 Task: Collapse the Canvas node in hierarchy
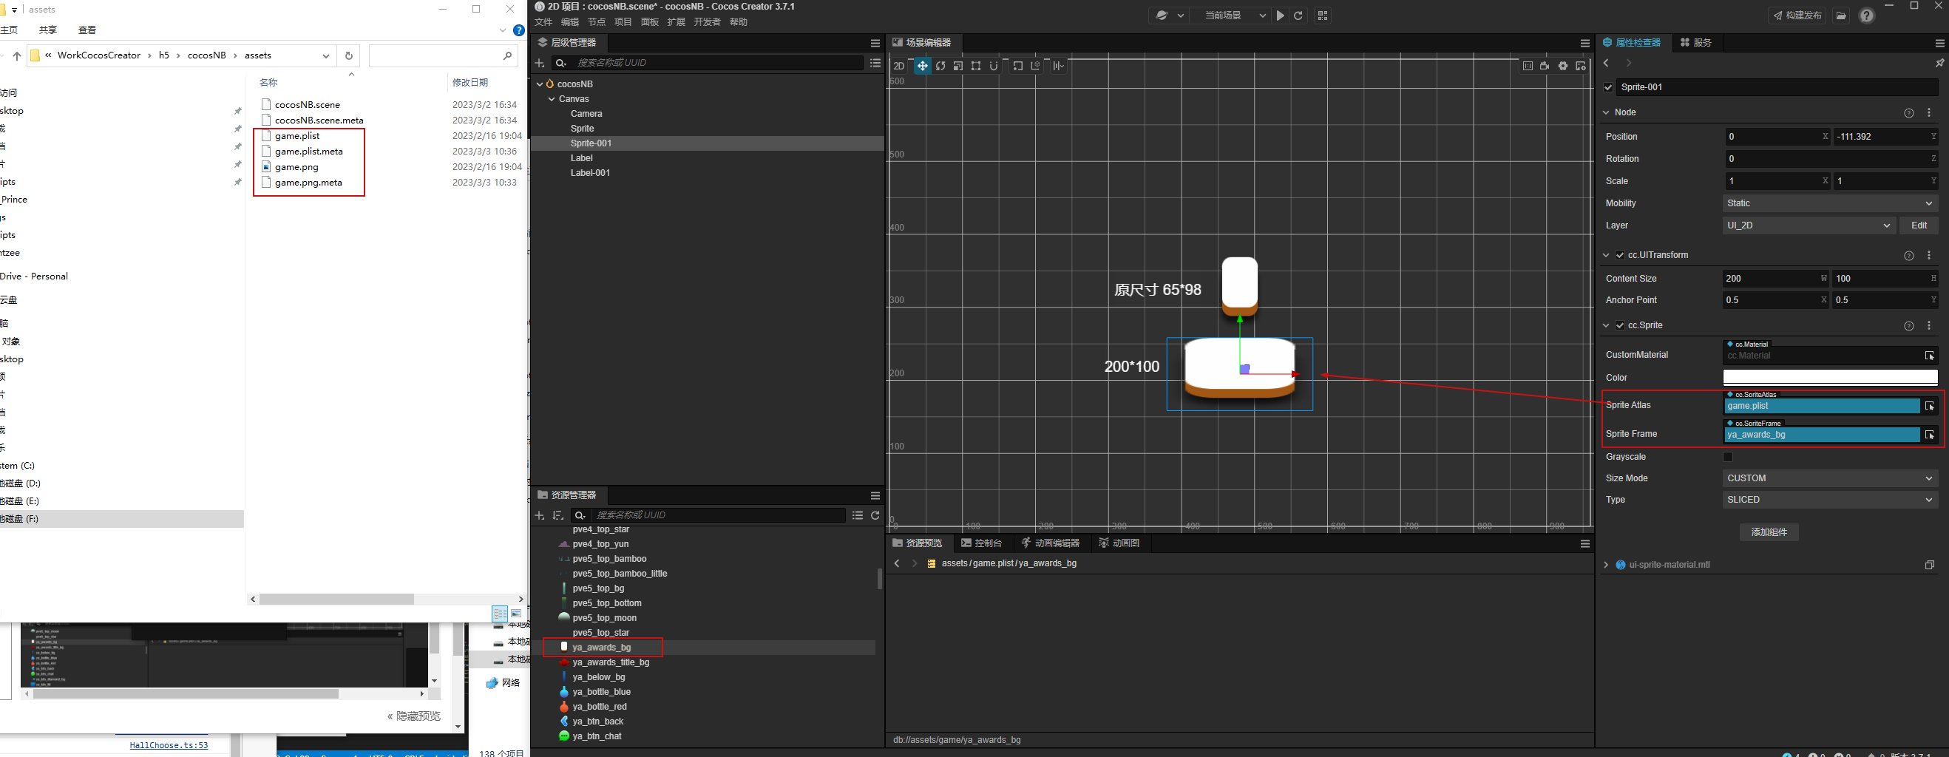pos(552,99)
